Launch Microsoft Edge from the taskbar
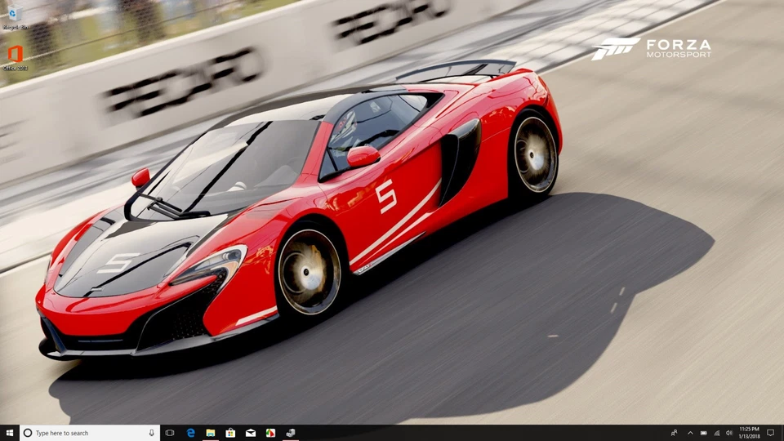Image resolution: width=784 pixels, height=441 pixels. (191, 433)
